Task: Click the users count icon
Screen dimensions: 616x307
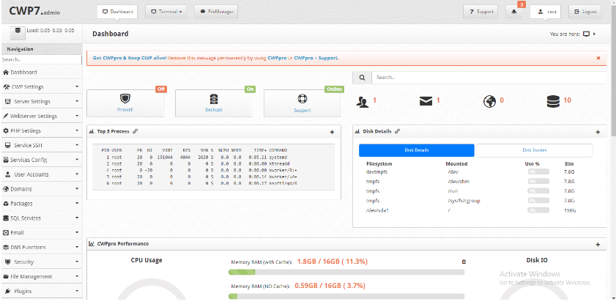Action: tap(363, 101)
